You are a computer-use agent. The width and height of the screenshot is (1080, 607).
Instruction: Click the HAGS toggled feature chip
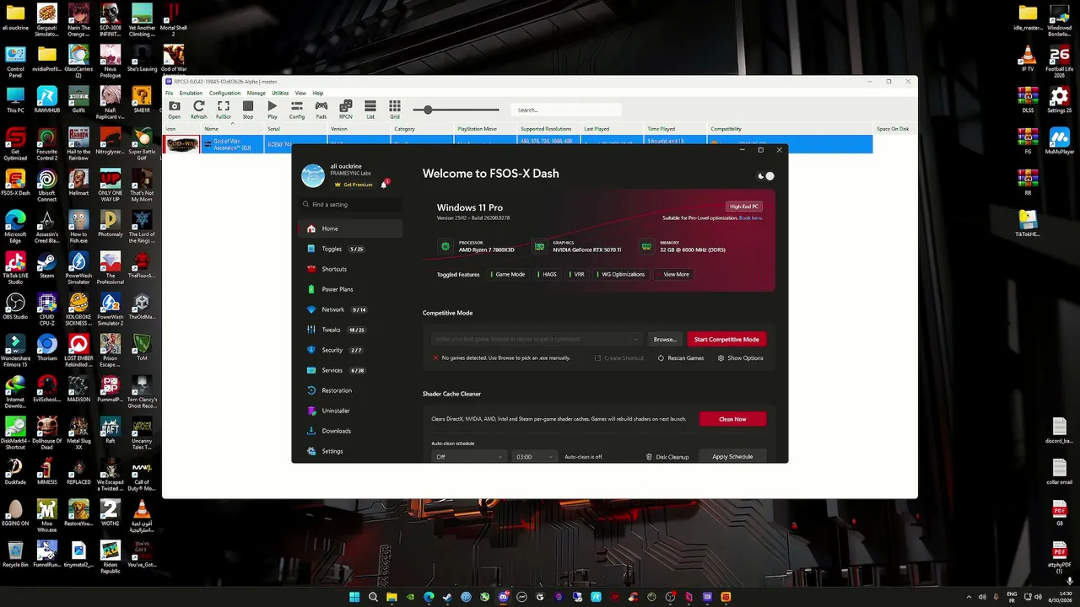[x=549, y=274]
